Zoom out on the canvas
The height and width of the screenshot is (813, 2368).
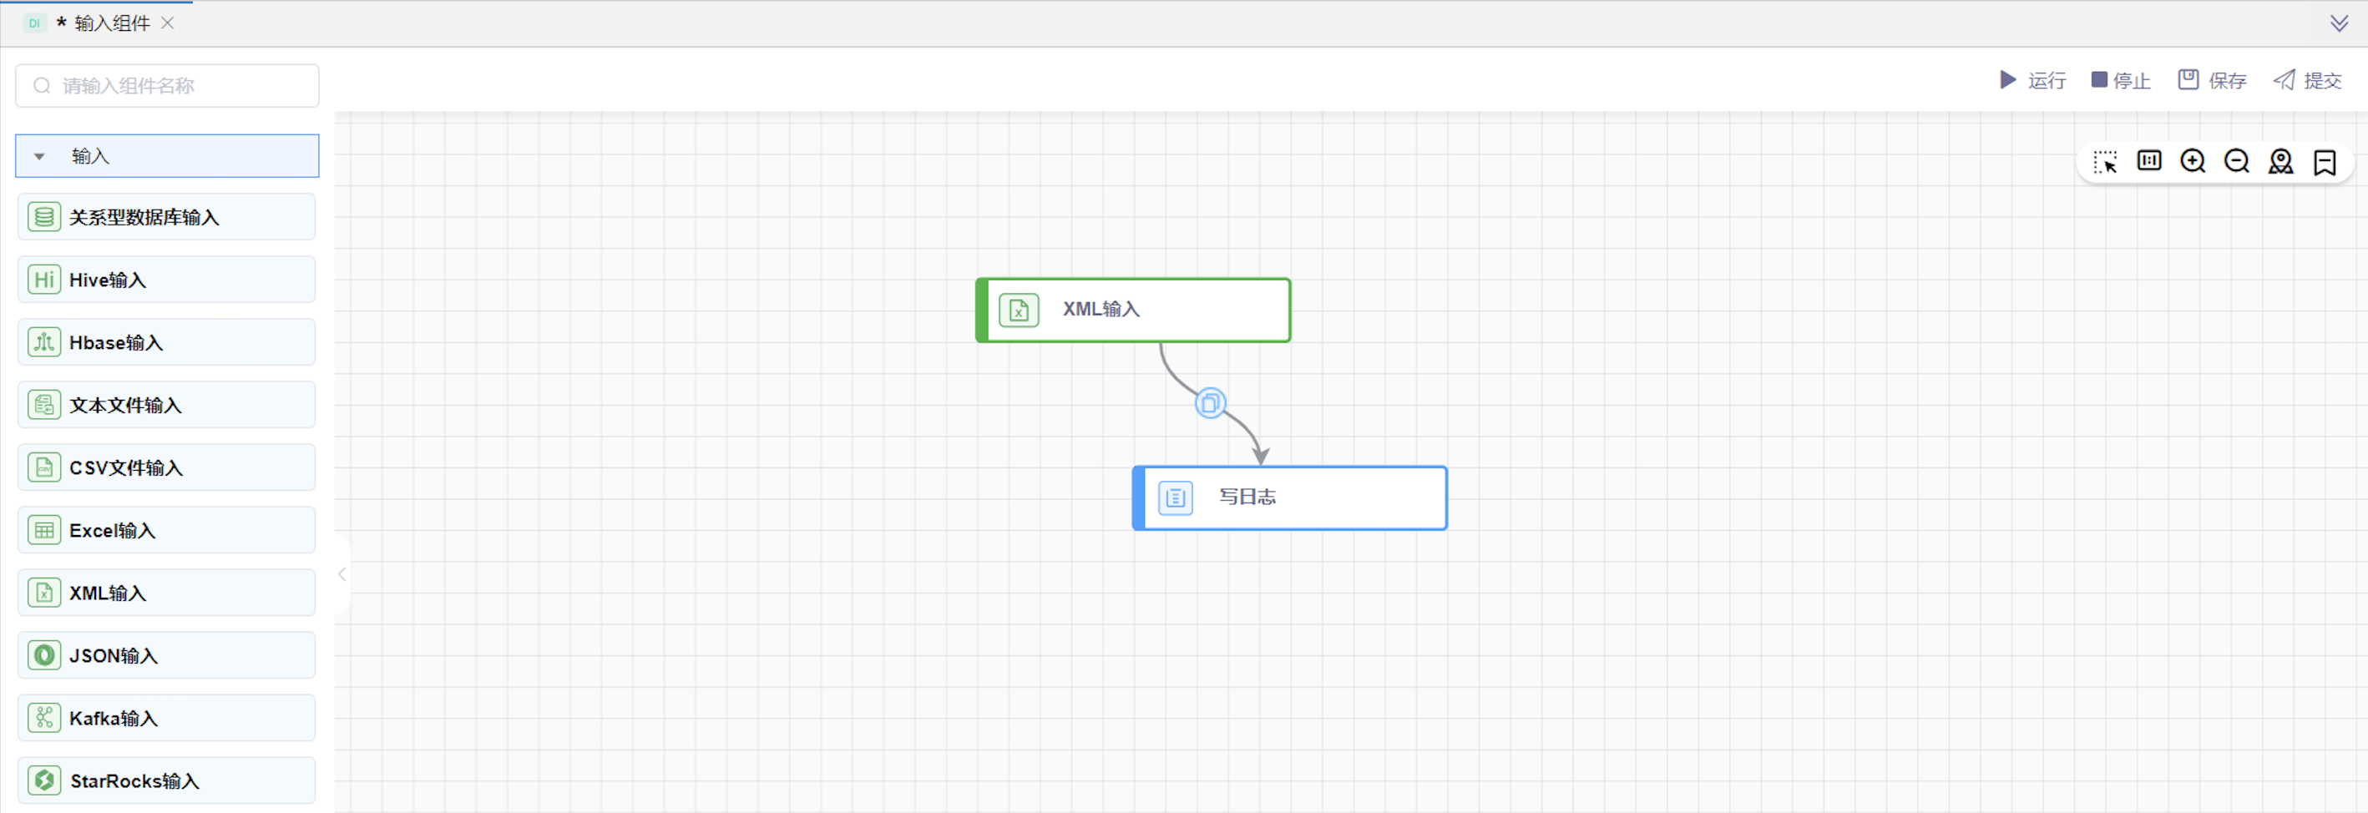point(2235,162)
